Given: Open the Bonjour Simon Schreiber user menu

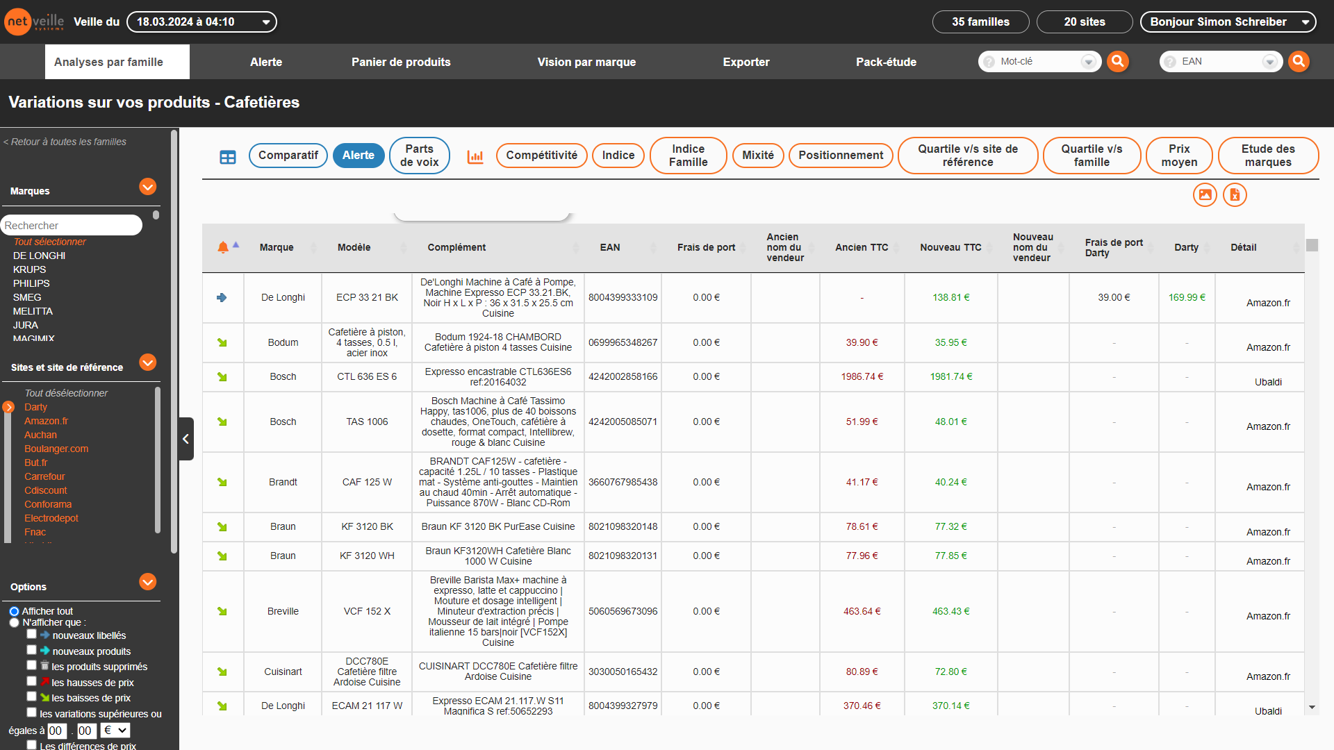Looking at the screenshot, I should pyautogui.click(x=1228, y=22).
